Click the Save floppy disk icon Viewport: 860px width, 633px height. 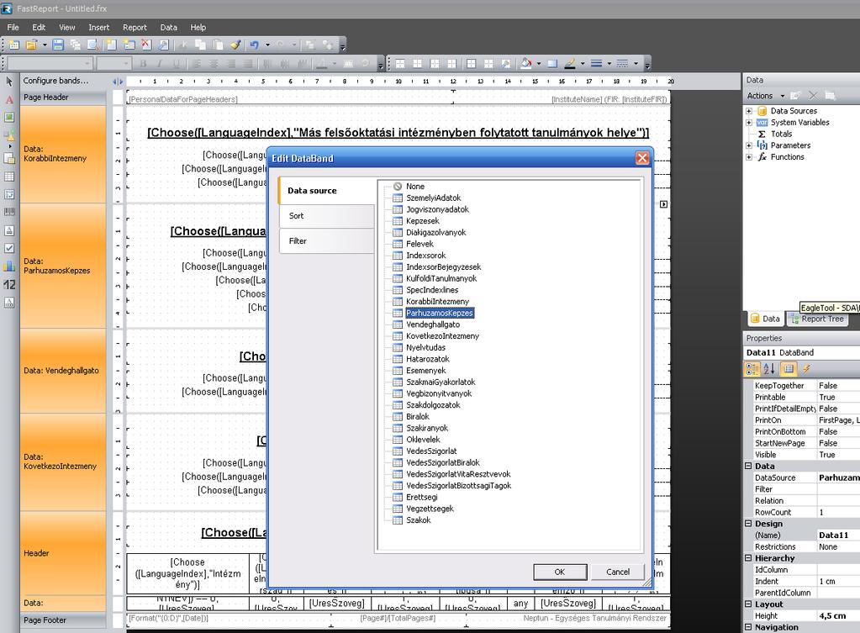pyautogui.click(x=58, y=45)
